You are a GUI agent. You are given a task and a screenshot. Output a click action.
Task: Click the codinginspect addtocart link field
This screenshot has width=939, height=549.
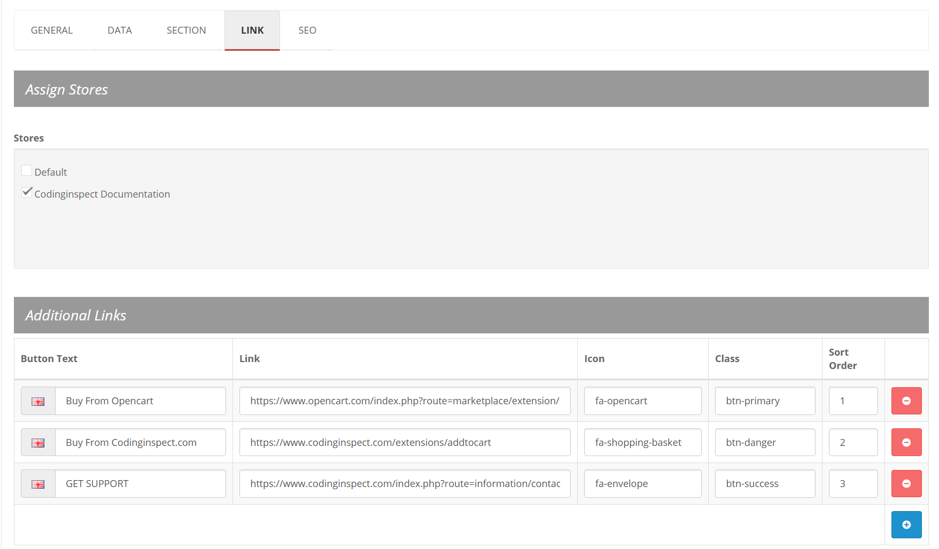[405, 442]
